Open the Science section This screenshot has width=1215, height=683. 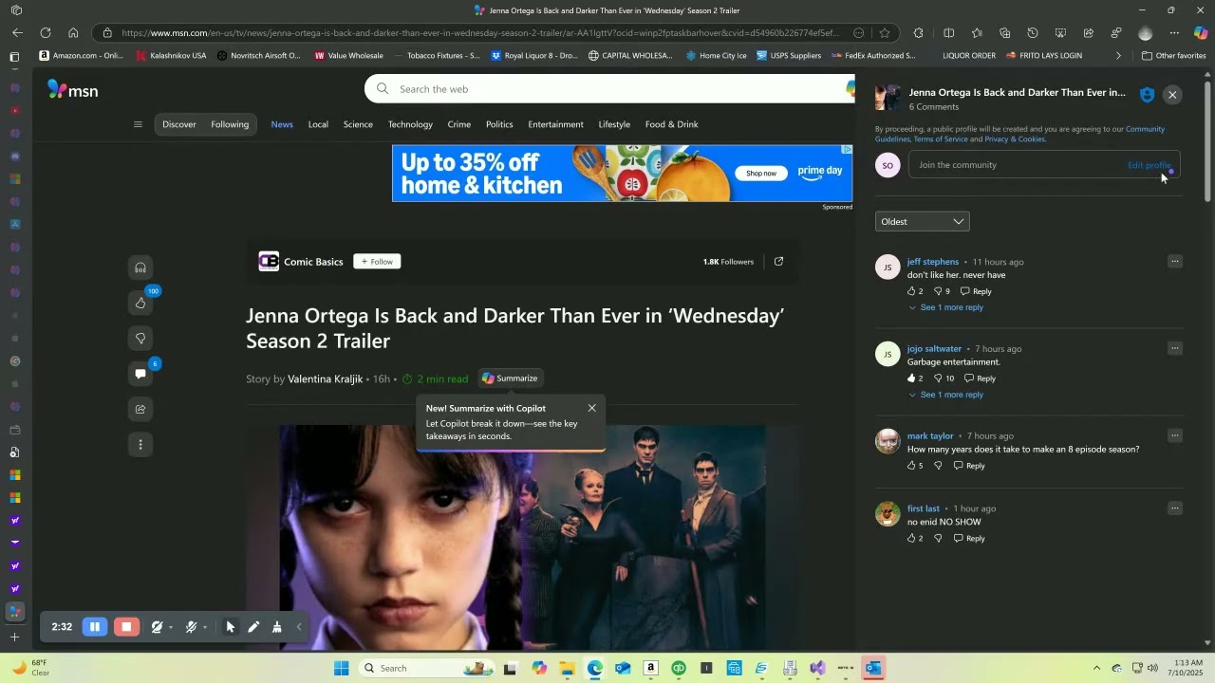(x=358, y=124)
